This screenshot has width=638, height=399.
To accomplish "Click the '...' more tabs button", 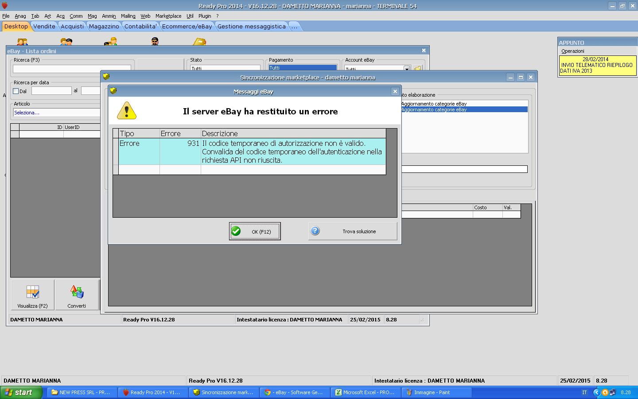I will click(294, 26).
